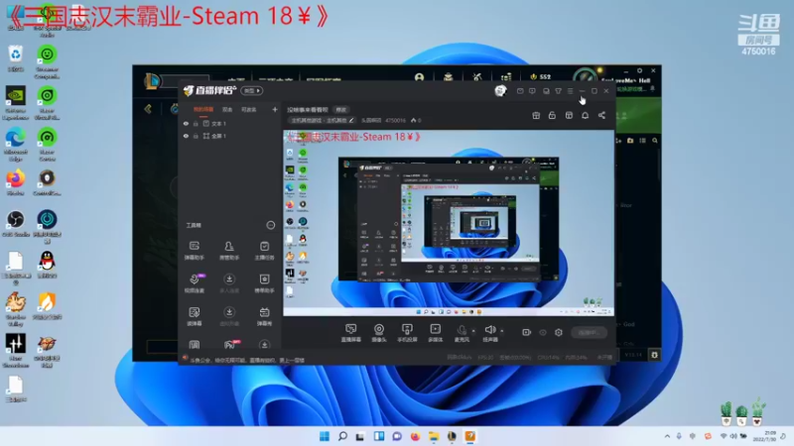Open the 主播任务 tool icon
The height and width of the screenshot is (446, 794).
point(264,250)
